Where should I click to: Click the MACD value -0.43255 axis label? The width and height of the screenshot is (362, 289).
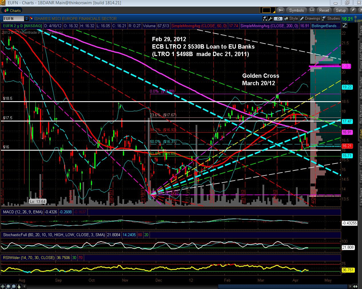point(349,223)
